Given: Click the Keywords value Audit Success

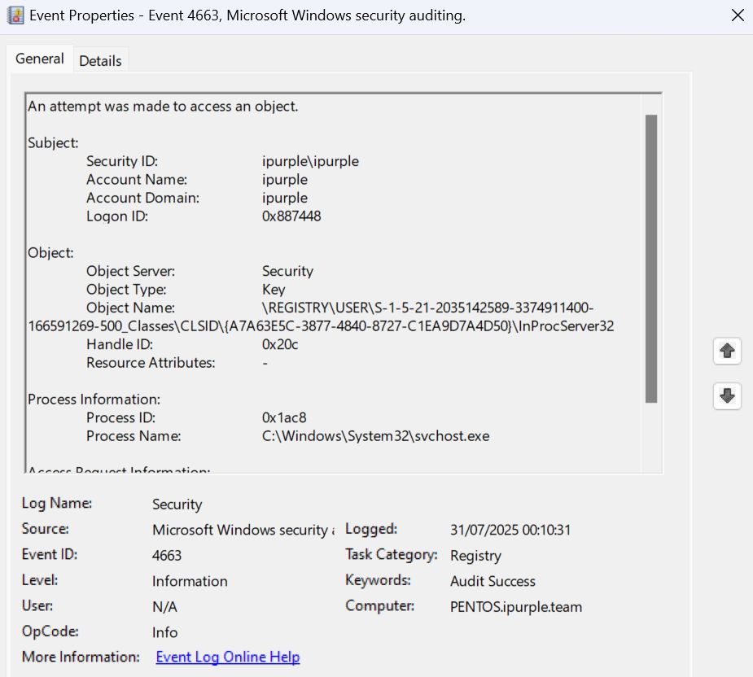Looking at the screenshot, I should 493,581.
